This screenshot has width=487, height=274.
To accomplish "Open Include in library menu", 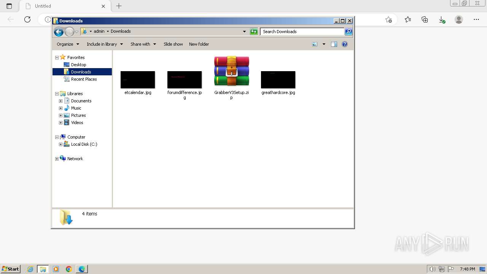I will pyautogui.click(x=105, y=44).
